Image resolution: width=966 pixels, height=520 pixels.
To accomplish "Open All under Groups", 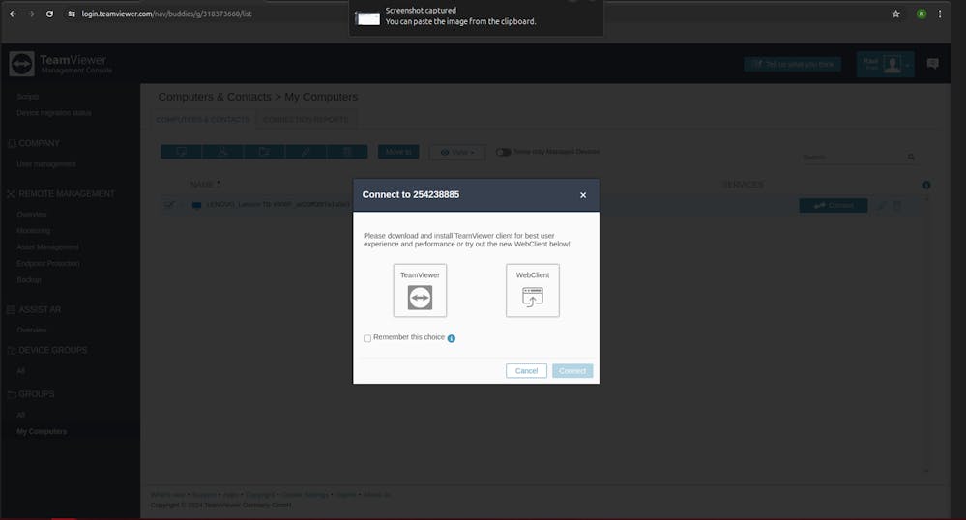I will point(21,416).
